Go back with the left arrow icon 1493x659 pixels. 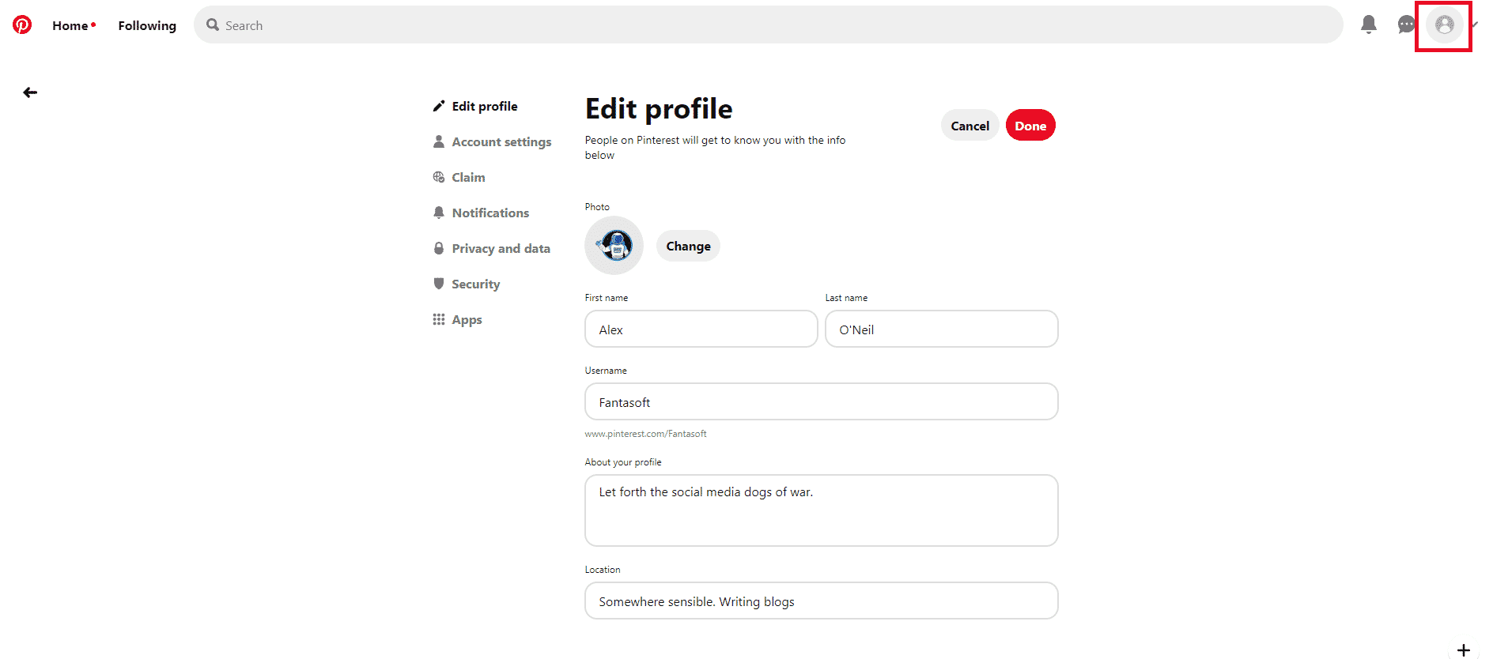pos(30,92)
